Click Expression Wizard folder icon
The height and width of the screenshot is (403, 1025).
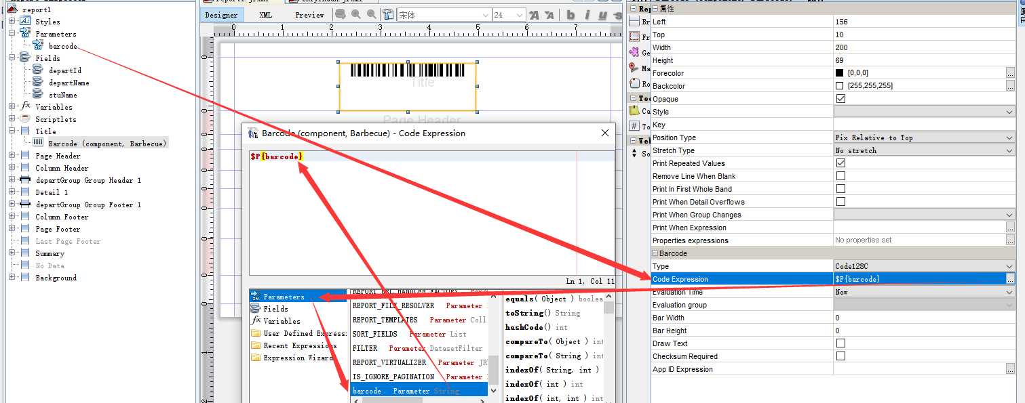[256, 358]
